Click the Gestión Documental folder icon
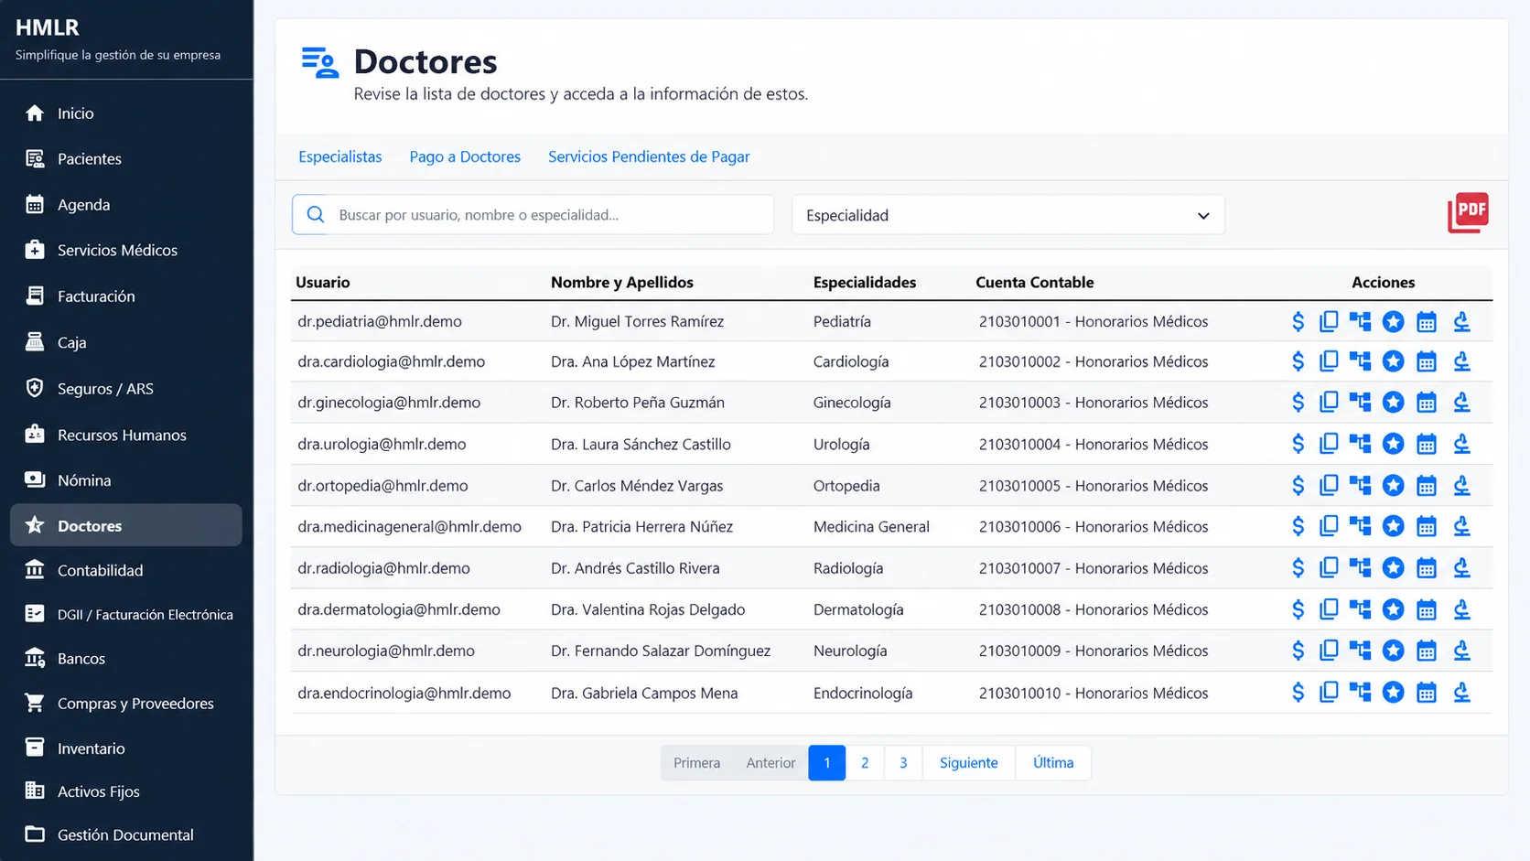This screenshot has height=861, width=1530. (x=35, y=834)
